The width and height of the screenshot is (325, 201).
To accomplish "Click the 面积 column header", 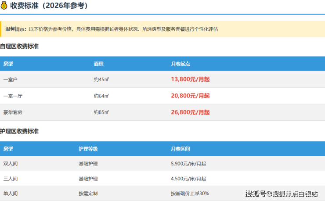I will (98, 64).
